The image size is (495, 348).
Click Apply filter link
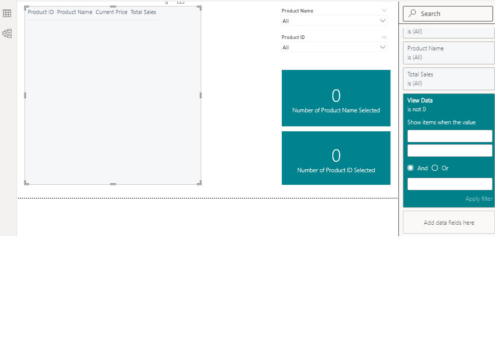pyautogui.click(x=478, y=199)
